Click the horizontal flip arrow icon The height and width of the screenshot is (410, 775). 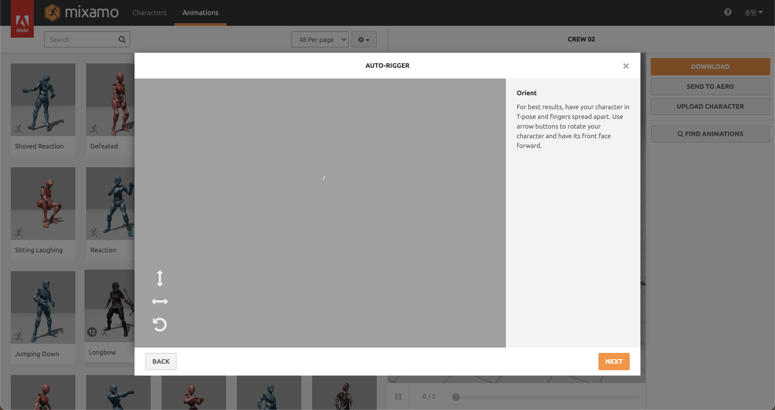pyautogui.click(x=160, y=301)
